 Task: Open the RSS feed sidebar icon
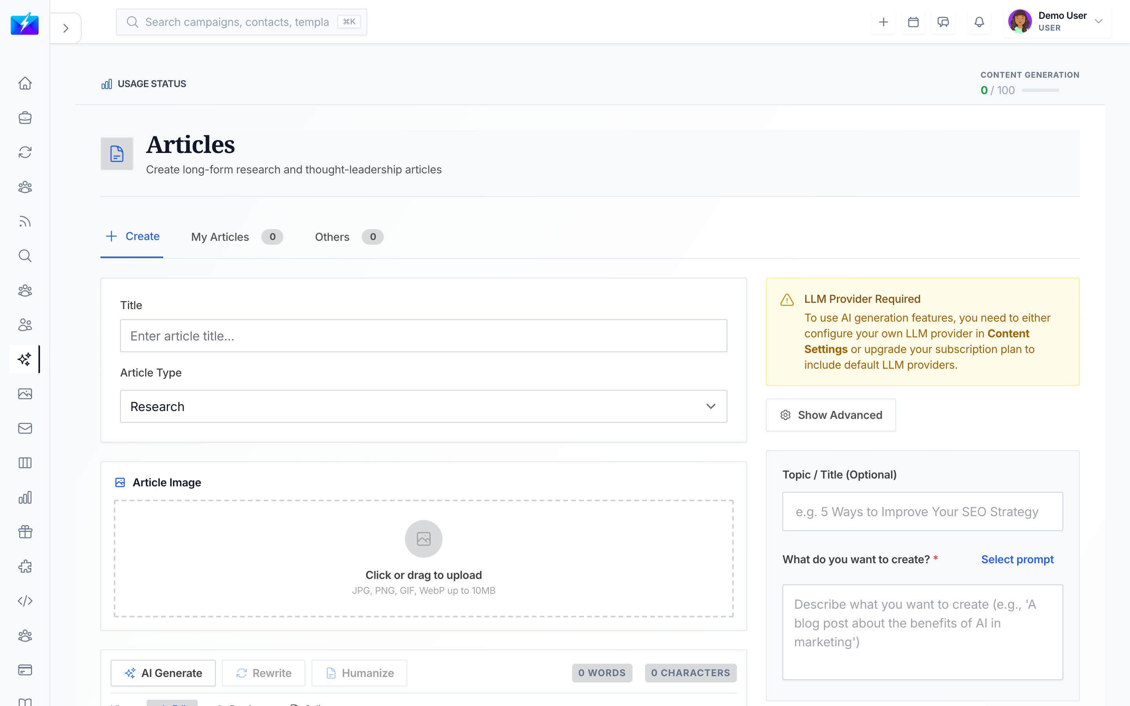pos(25,221)
